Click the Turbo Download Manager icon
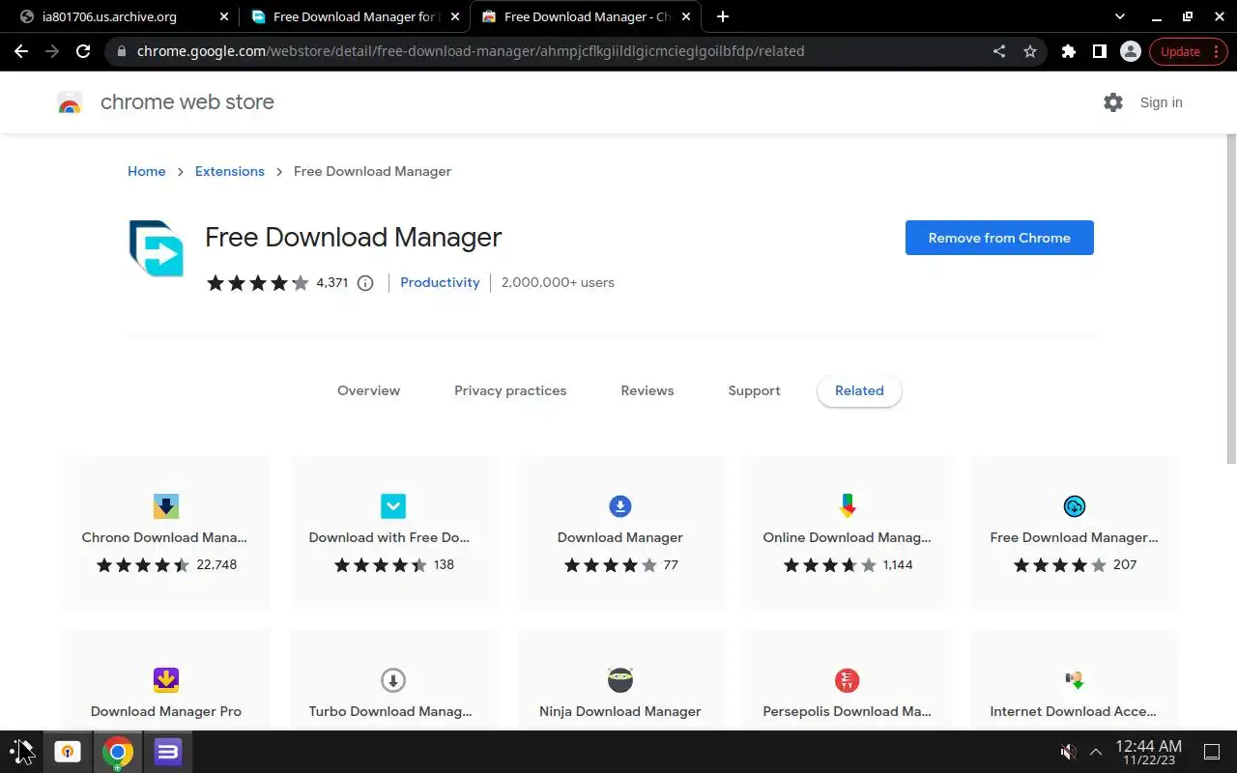The image size is (1237, 773). click(393, 680)
